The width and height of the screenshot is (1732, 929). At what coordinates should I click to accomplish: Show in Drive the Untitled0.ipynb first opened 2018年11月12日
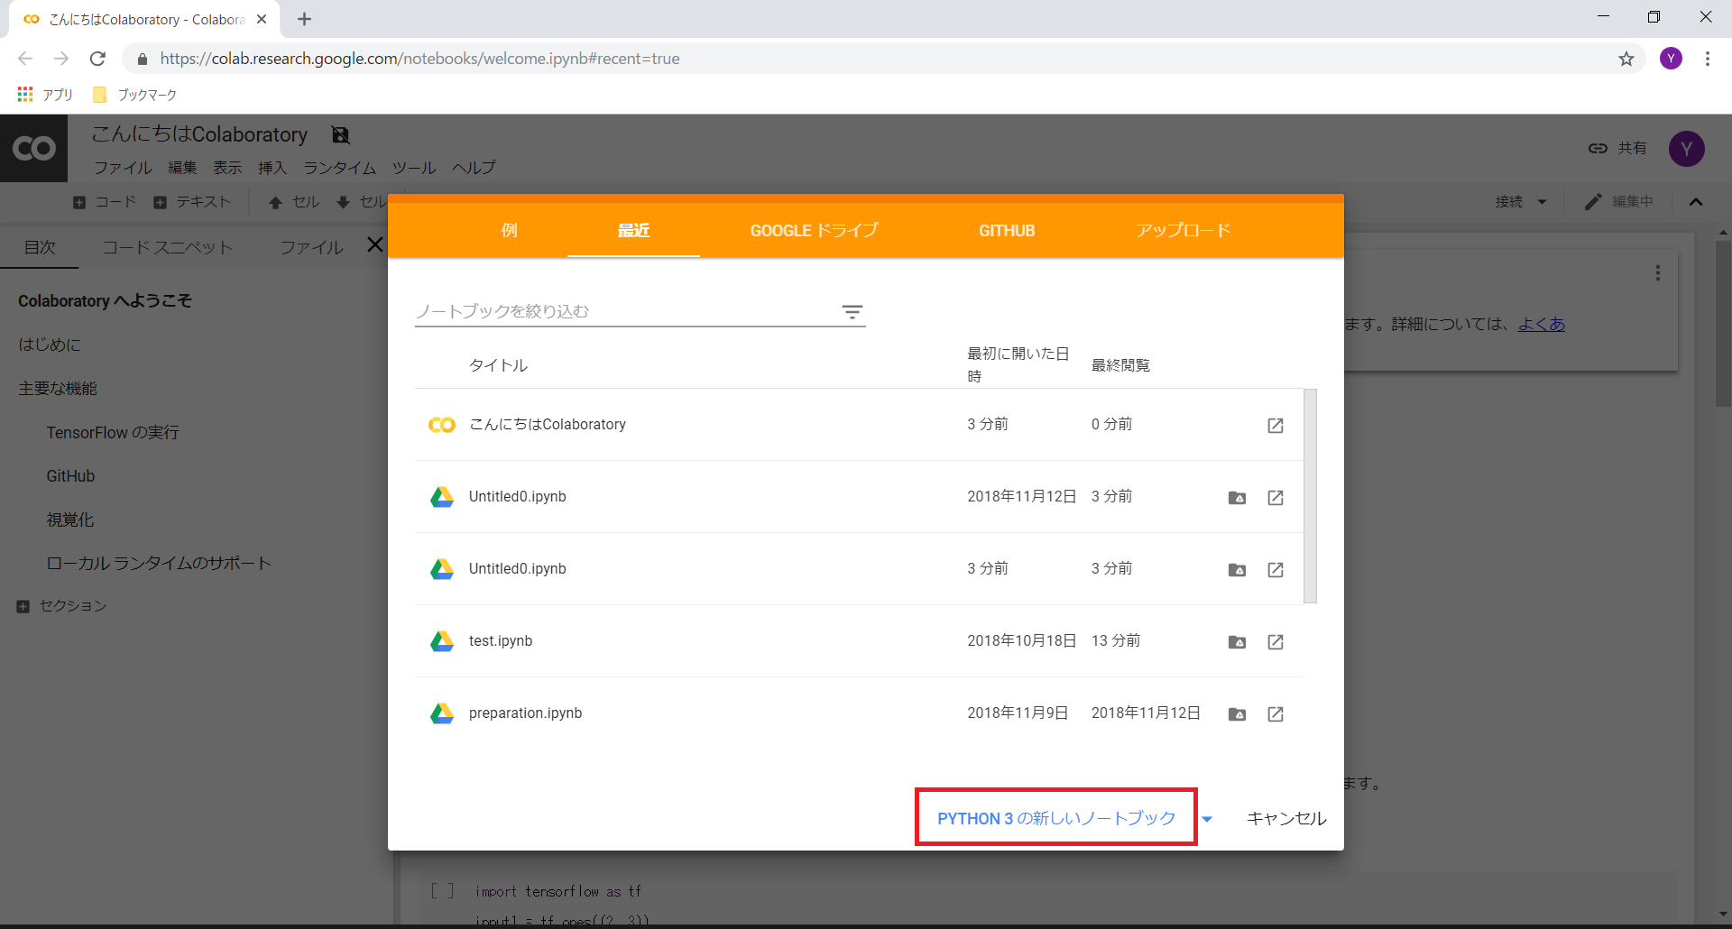click(x=1238, y=497)
